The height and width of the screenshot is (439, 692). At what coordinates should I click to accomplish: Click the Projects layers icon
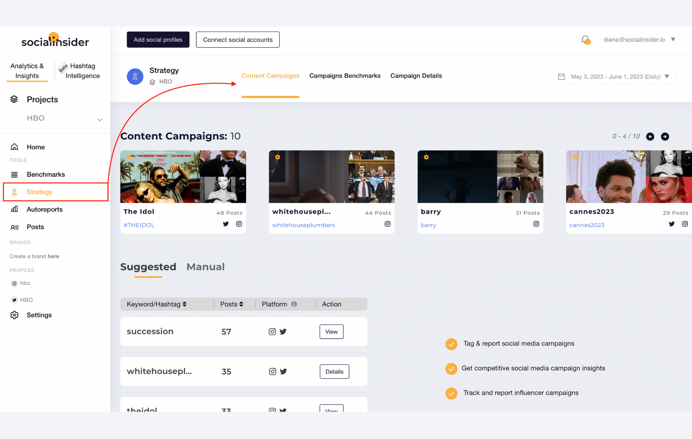coord(14,99)
